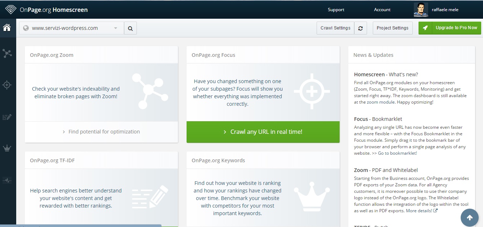Follow the More details! link
The width and height of the screenshot is (483, 227).
(419, 211)
